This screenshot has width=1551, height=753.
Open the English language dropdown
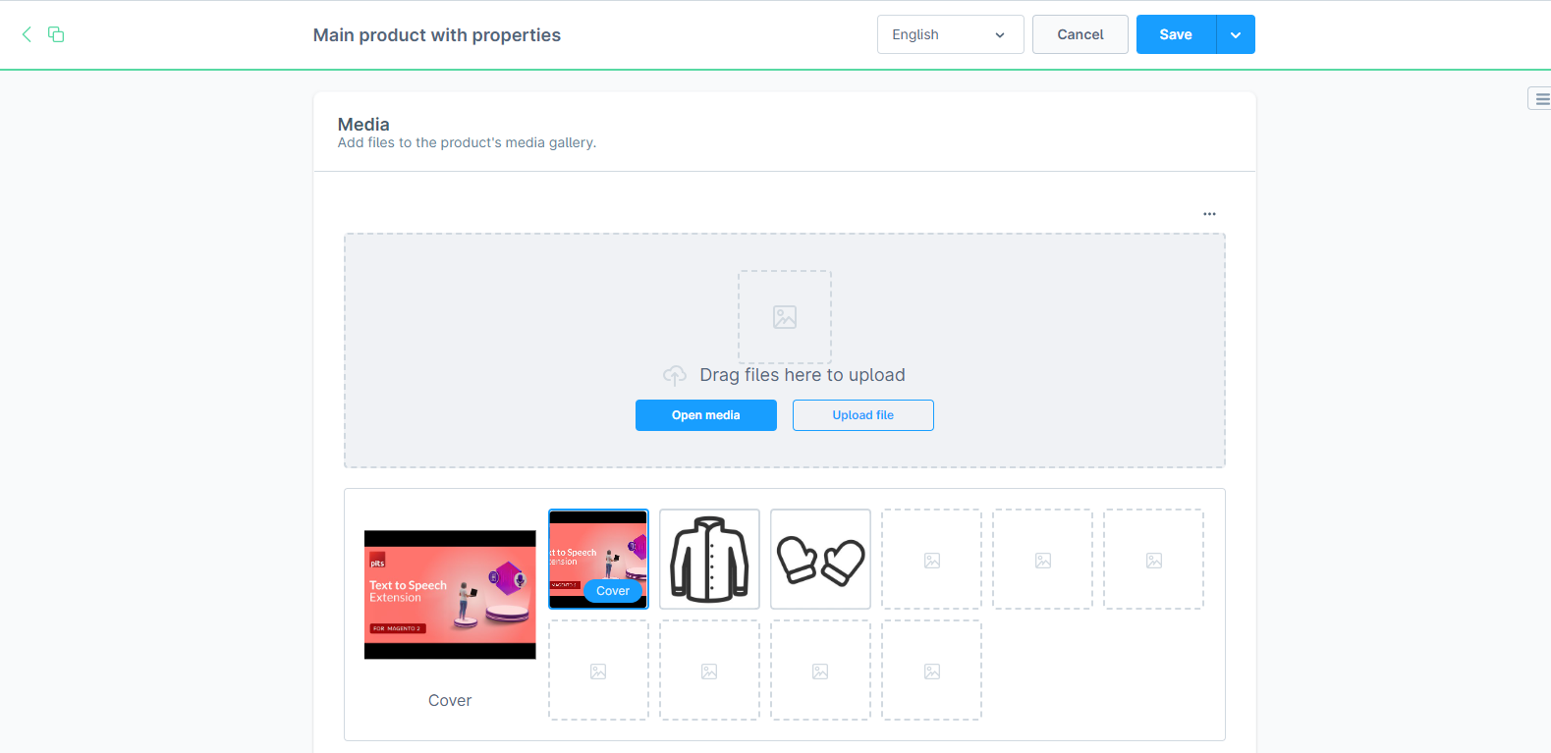tap(950, 34)
